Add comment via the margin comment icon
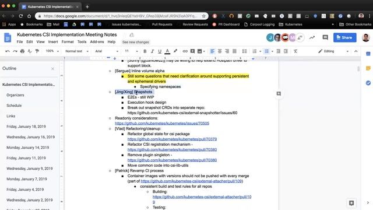This screenshot has width=373, height=210. (279, 94)
